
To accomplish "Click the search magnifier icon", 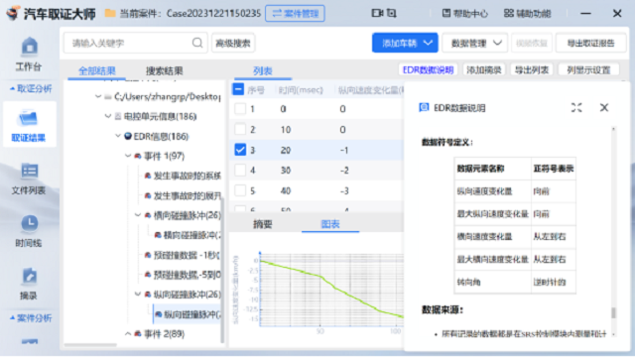I will coord(197,43).
